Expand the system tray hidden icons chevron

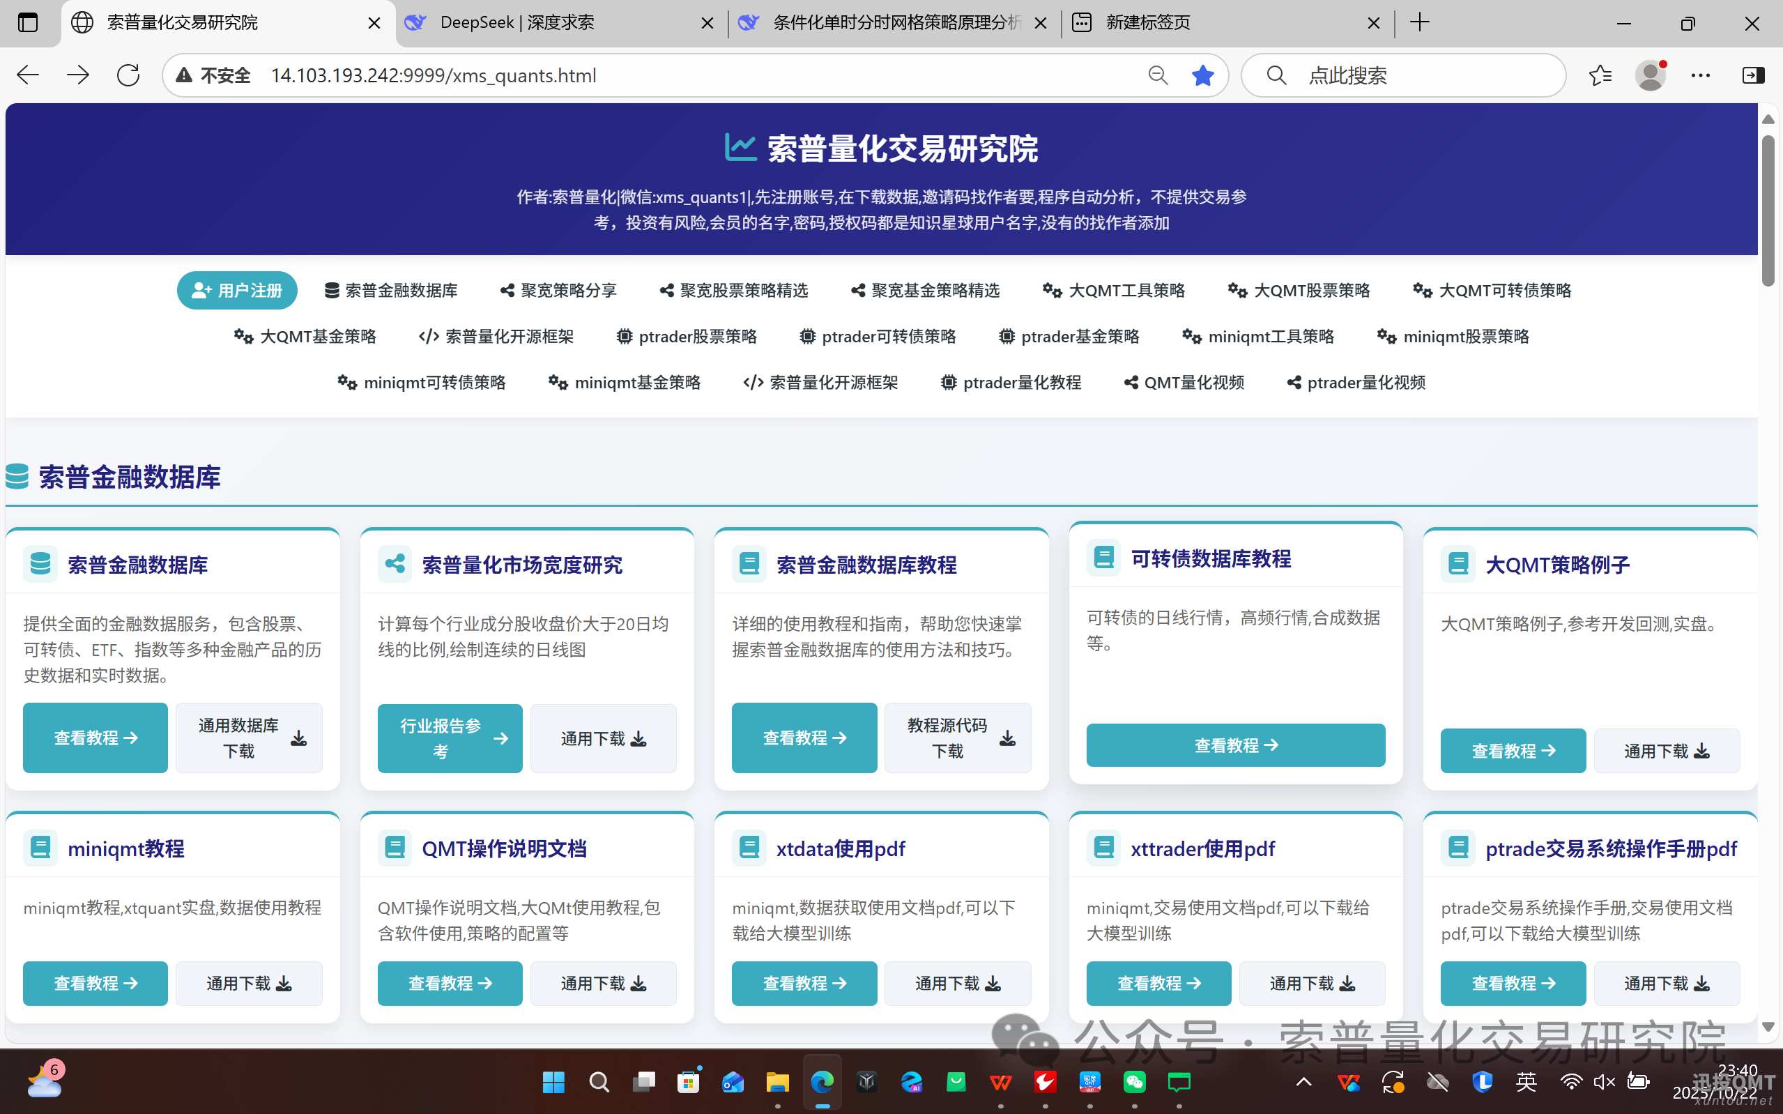point(1303,1081)
